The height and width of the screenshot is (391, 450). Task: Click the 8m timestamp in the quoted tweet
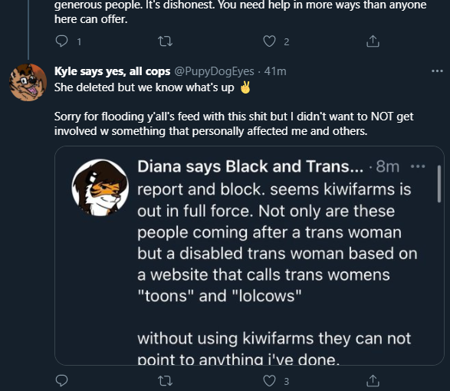[x=388, y=166]
